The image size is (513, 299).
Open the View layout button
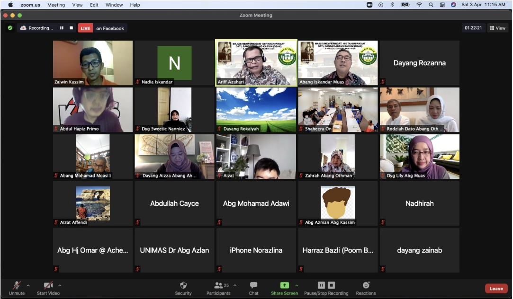pos(497,28)
